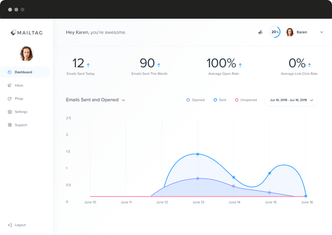Toggle the Unopened series in chart legend

(246, 100)
